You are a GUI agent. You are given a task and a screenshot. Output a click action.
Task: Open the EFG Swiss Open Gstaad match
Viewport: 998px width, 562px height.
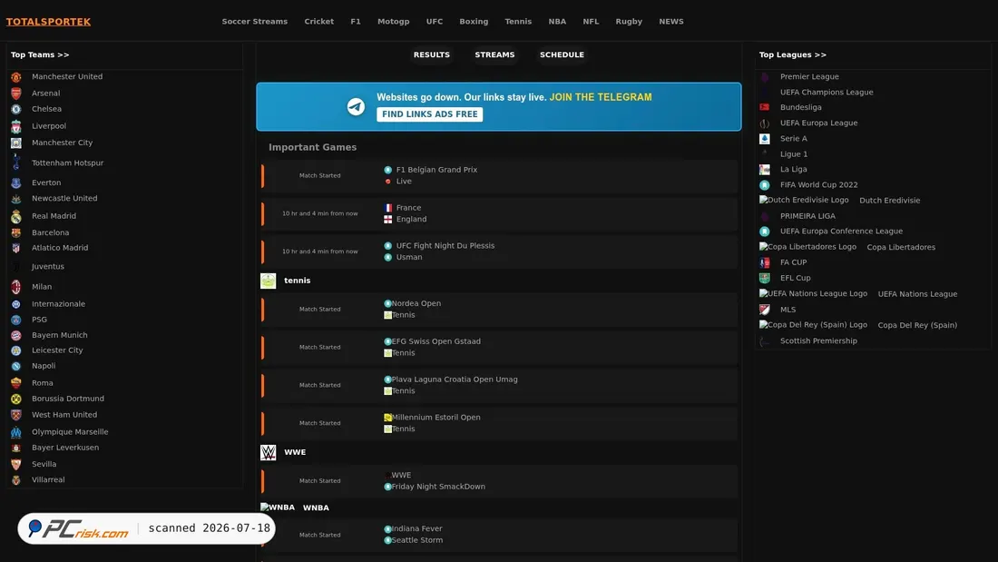coord(500,347)
